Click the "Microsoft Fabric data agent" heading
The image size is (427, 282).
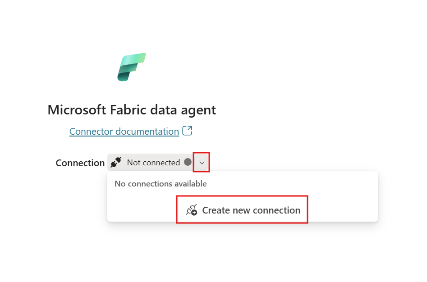tap(132, 109)
